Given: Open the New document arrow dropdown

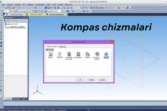Looking at the screenshot, I should coord(5,8).
